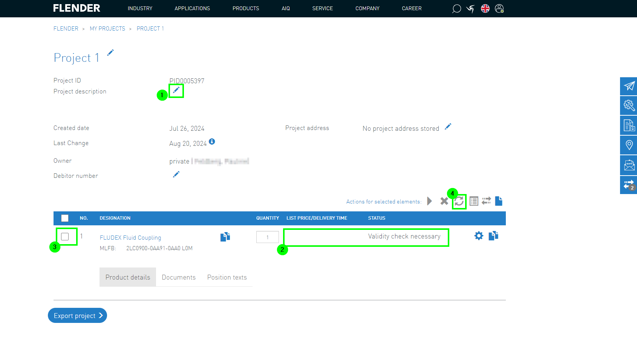Select all rows via header checkbox
The height and width of the screenshot is (344, 637).
(65, 218)
